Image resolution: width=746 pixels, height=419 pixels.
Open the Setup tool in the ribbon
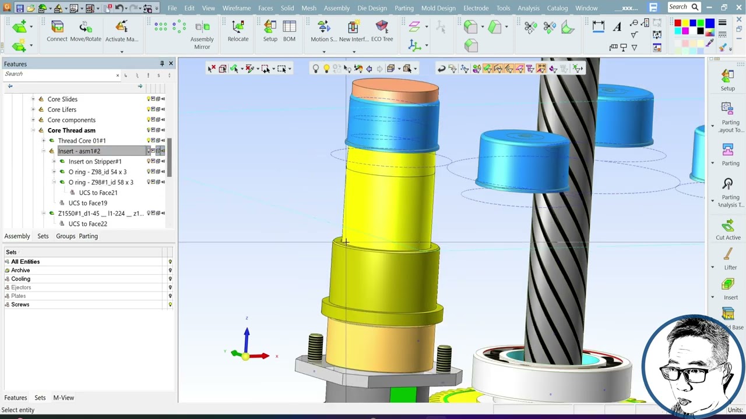270,31
